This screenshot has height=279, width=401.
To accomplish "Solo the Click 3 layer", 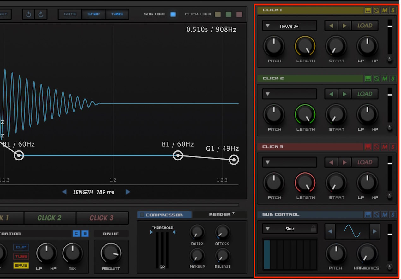I will (x=392, y=147).
